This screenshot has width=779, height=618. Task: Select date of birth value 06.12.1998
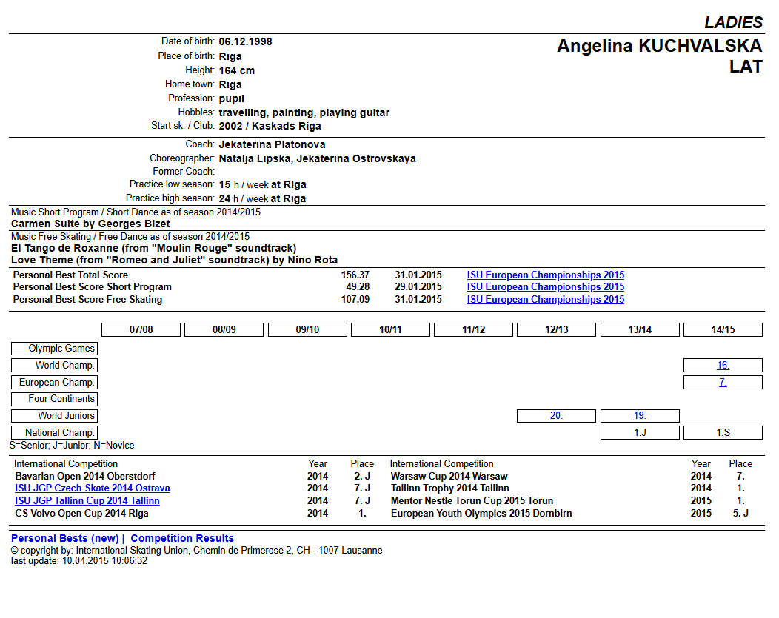[x=245, y=41]
